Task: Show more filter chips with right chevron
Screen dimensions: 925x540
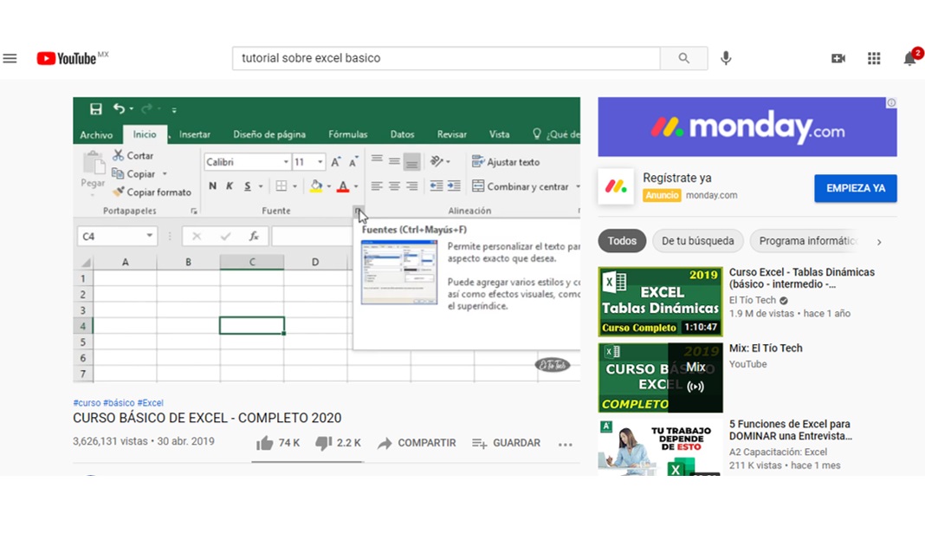Action: coord(879,241)
